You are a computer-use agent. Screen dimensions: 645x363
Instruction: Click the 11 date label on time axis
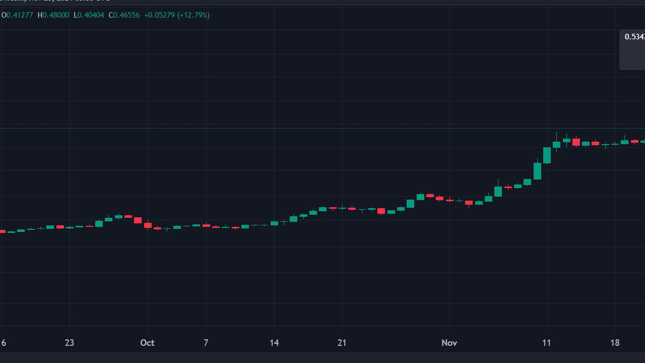pos(547,343)
